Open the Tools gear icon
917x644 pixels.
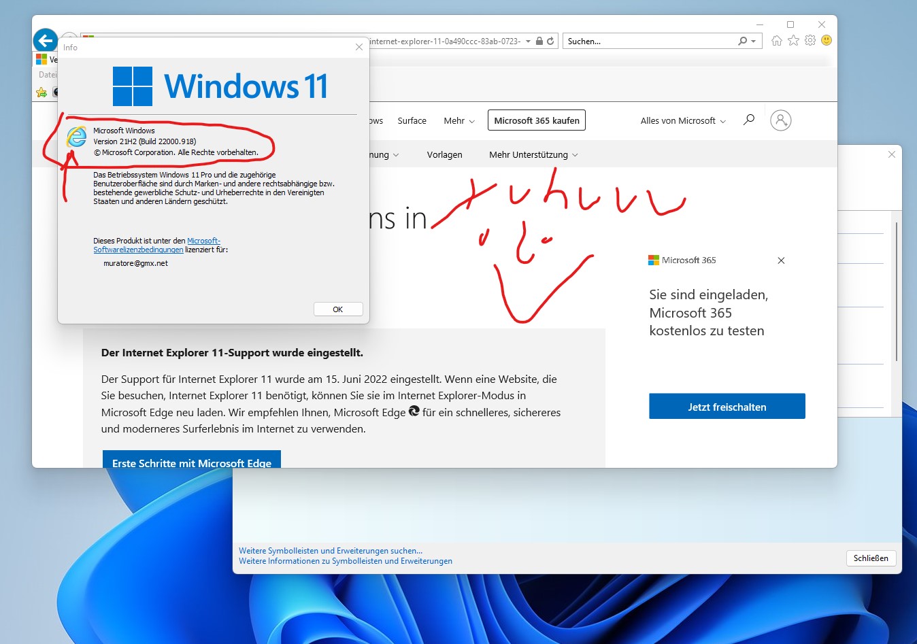(x=810, y=41)
